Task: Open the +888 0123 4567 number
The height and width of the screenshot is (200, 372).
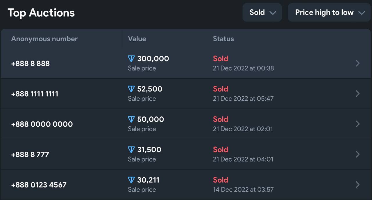Action: tap(39, 185)
